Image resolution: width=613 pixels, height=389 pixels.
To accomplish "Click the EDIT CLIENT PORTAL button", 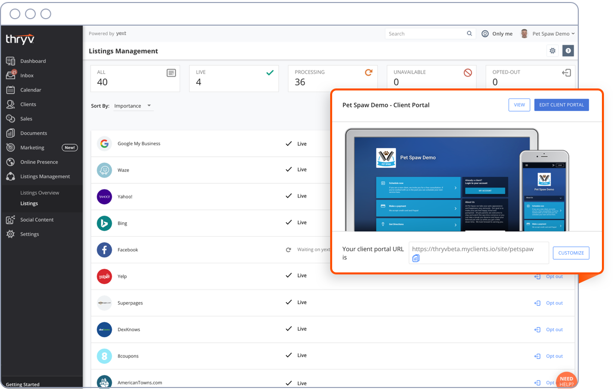I will (x=561, y=105).
